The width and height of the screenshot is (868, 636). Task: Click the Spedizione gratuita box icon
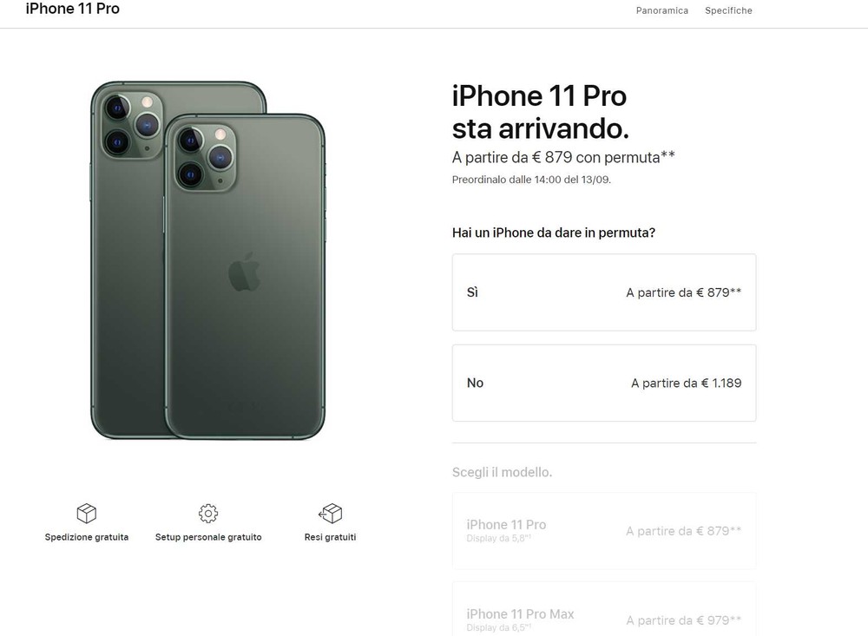[86, 513]
